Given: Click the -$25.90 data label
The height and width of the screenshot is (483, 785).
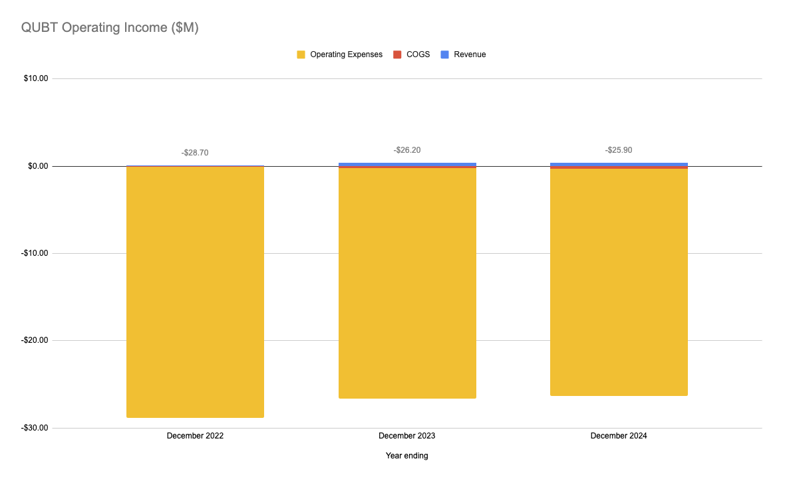Looking at the screenshot, I should [x=618, y=150].
